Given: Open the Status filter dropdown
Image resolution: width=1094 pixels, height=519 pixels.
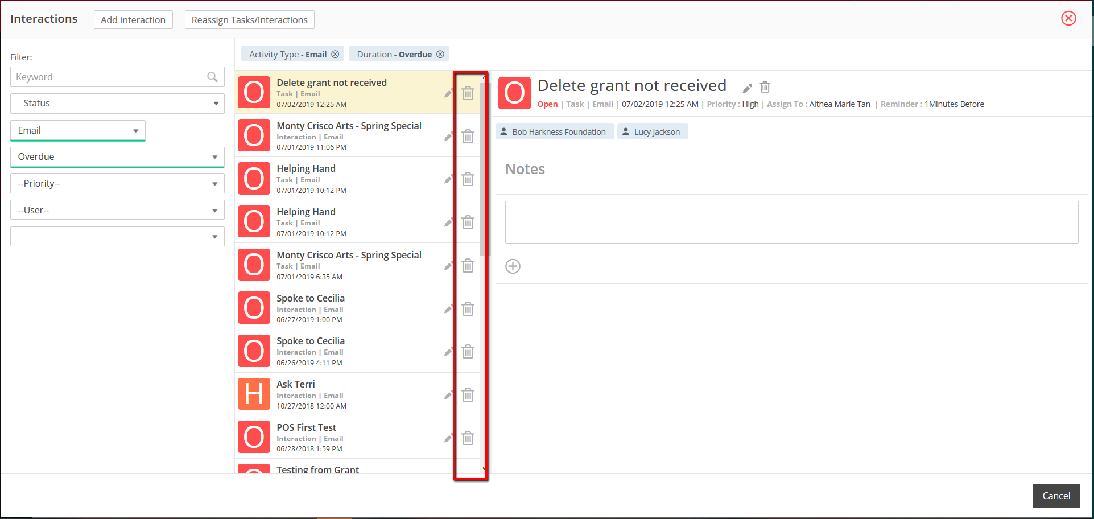Looking at the screenshot, I should (x=117, y=104).
